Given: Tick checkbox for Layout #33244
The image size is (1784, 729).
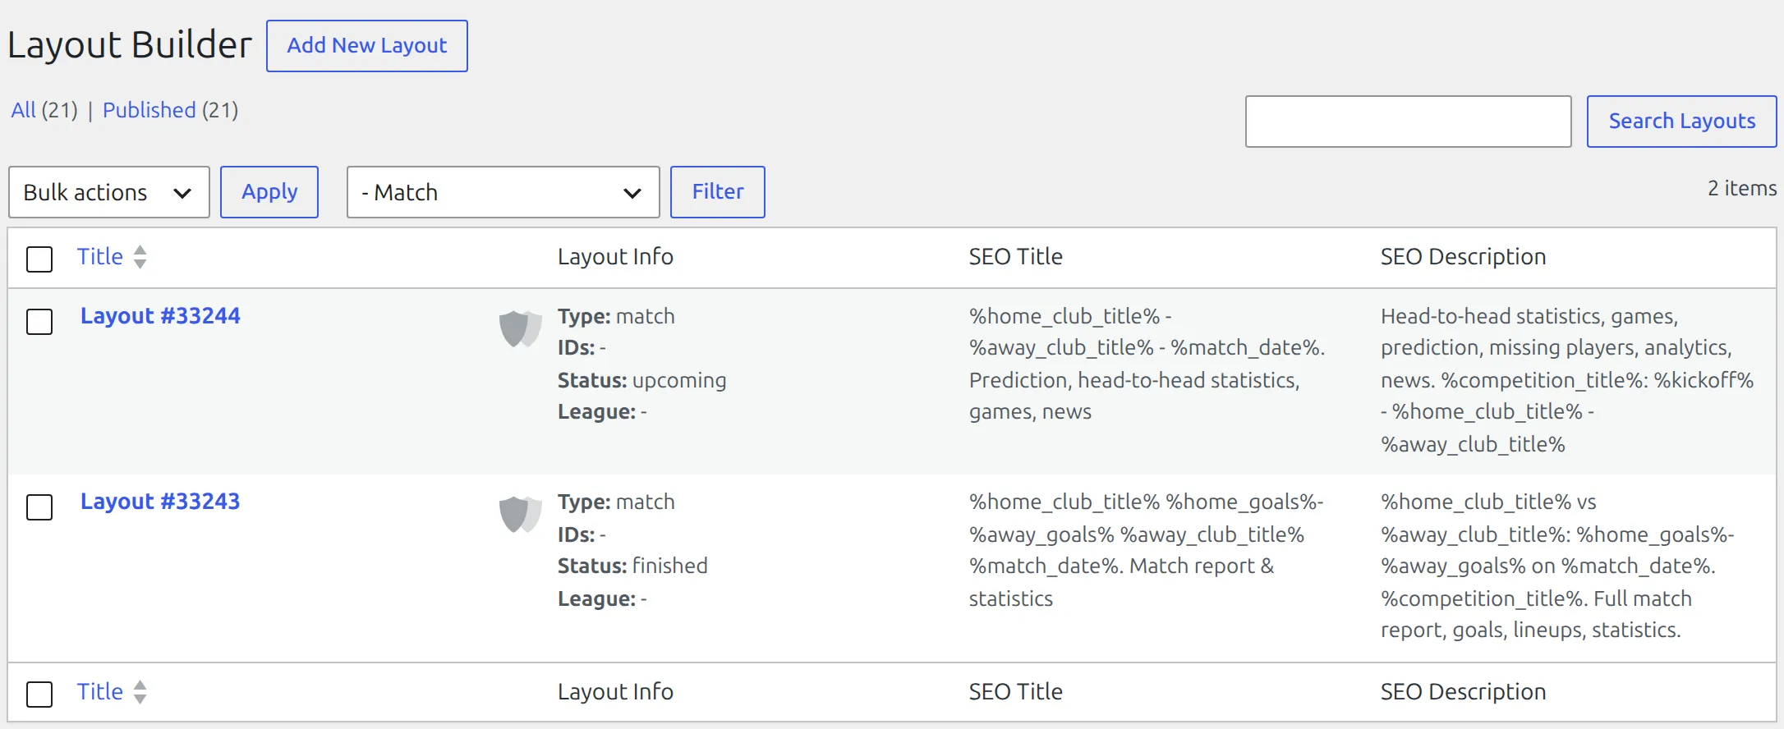Looking at the screenshot, I should pos(39,321).
